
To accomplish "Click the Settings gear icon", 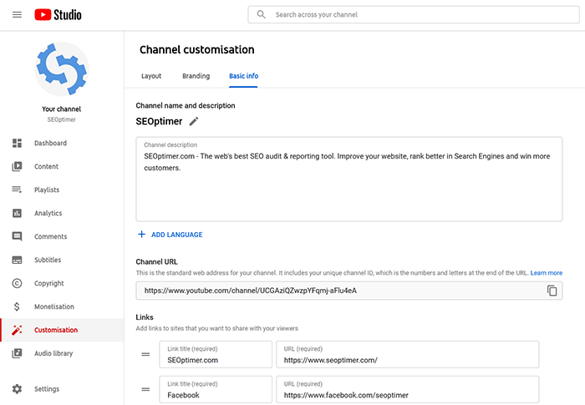I will coord(17,389).
